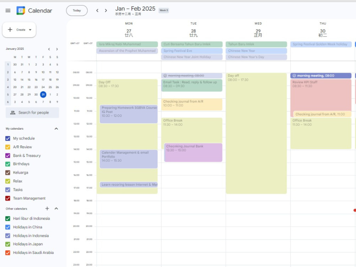Click the Google Calendar logo icon

click(21, 10)
